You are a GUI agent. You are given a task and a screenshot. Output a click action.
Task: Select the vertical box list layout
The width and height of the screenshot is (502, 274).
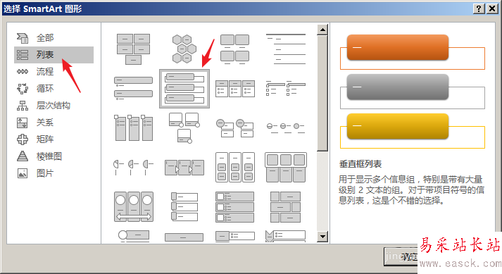184,89
